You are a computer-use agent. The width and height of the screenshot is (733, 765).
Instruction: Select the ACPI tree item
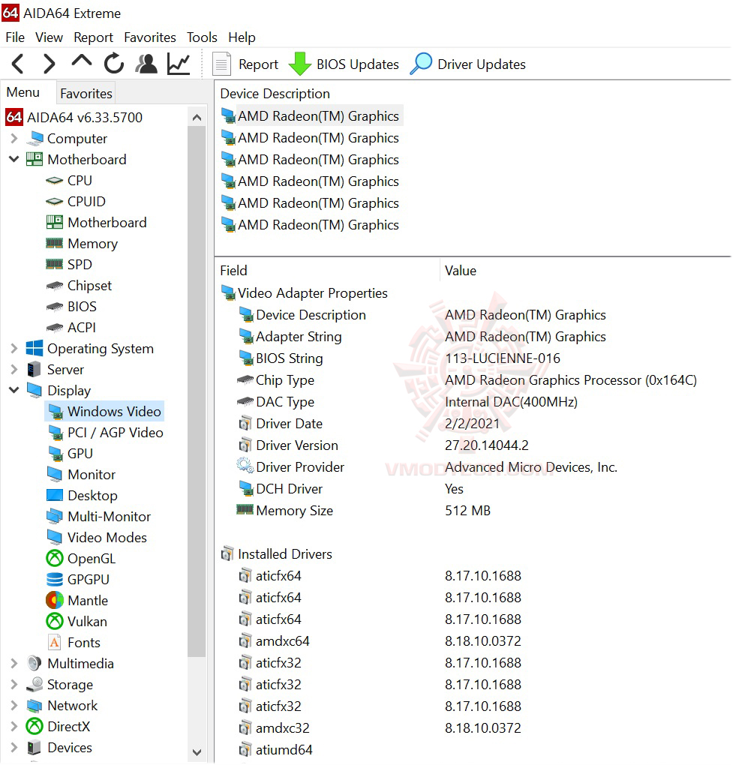coord(71,327)
